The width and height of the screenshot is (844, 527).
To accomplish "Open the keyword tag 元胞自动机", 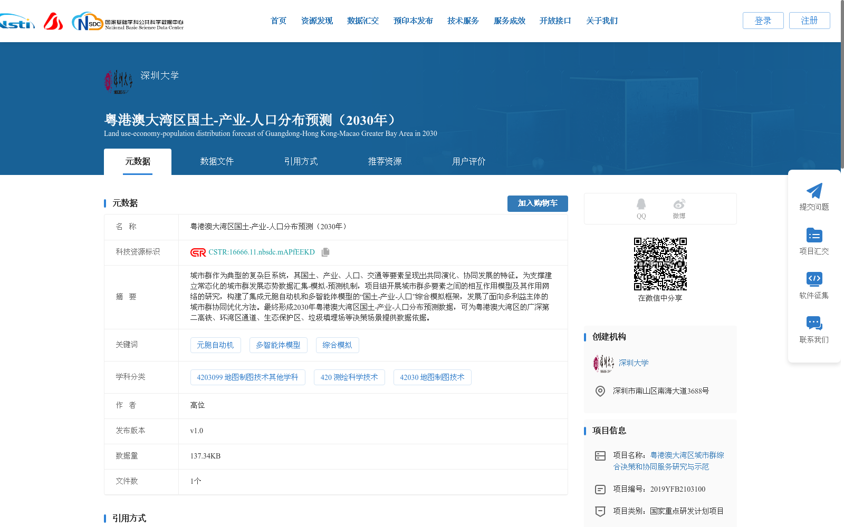I will (216, 345).
